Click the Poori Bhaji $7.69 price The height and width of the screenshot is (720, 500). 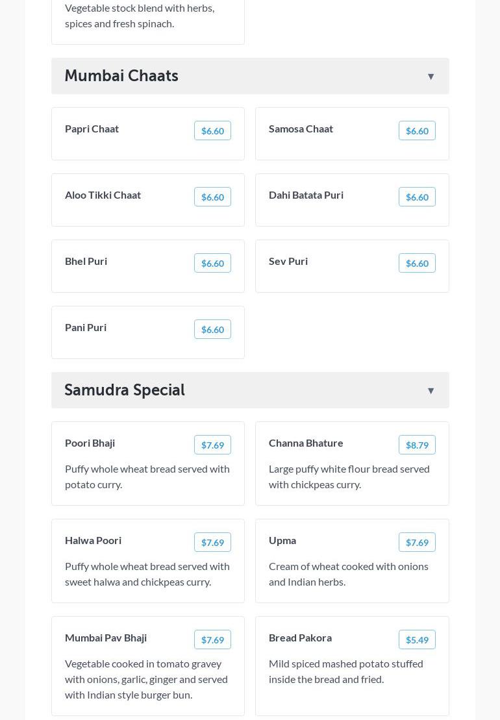[212, 445]
